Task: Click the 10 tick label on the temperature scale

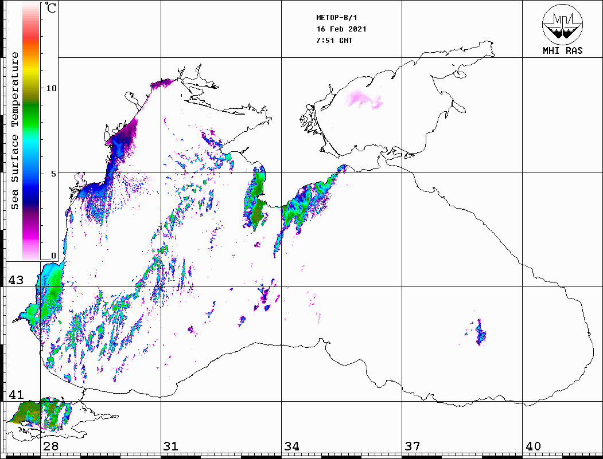Action: [51, 88]
